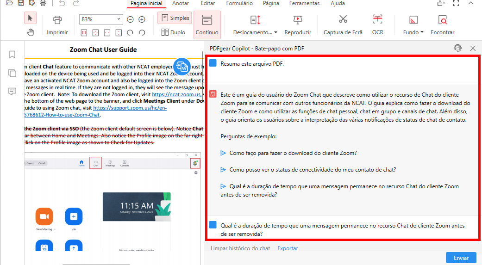This screenshot has height=265, width=482.
Task: Ask how to download the Zoom client
Action: click(x=293, y=153)
